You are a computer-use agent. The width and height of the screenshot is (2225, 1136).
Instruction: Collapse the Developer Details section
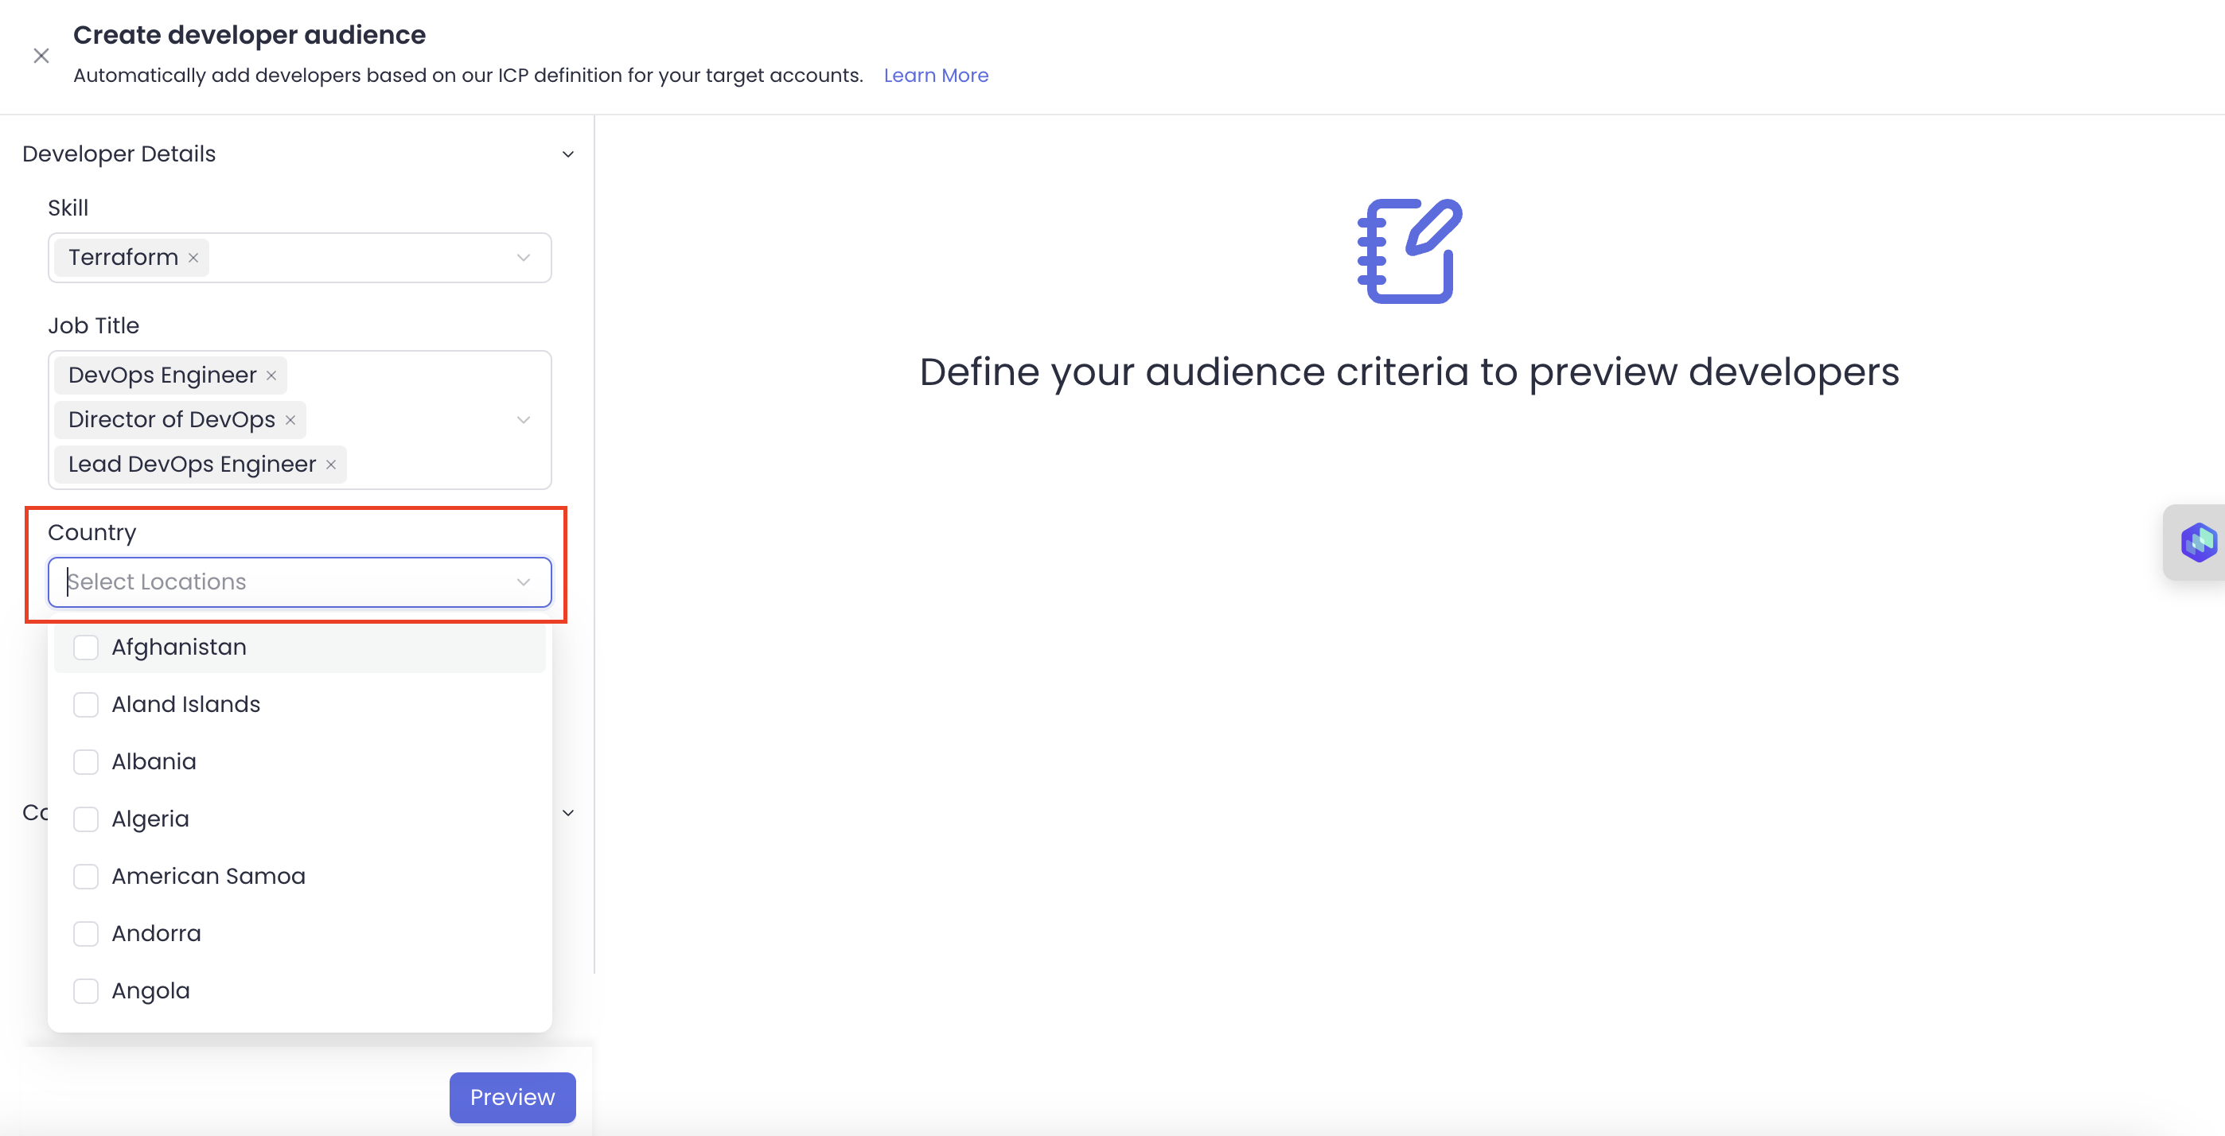click(x=567, y=154)
